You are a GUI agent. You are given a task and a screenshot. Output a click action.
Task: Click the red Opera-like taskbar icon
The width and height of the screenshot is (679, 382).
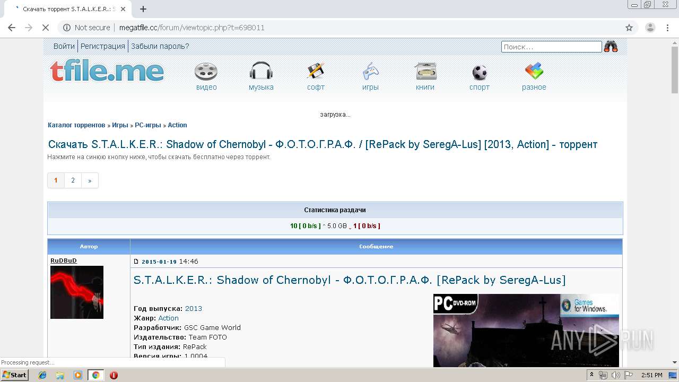[114, 375]
